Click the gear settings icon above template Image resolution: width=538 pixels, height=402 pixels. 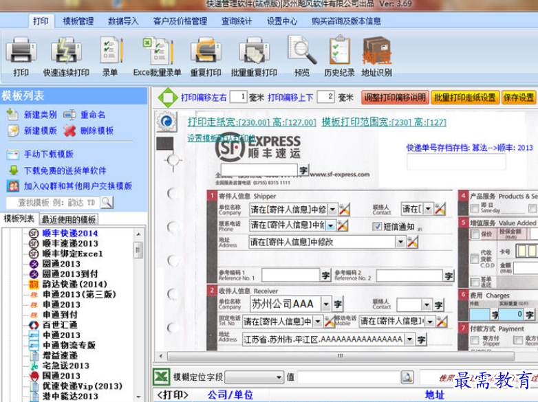166,122
